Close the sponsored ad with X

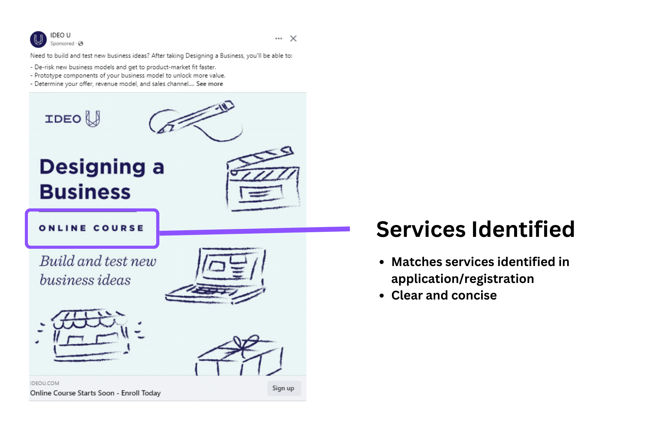(293, 39)
